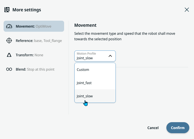Click the Movement speedometer icon
The image size is (194, 139).
(9, 26)
